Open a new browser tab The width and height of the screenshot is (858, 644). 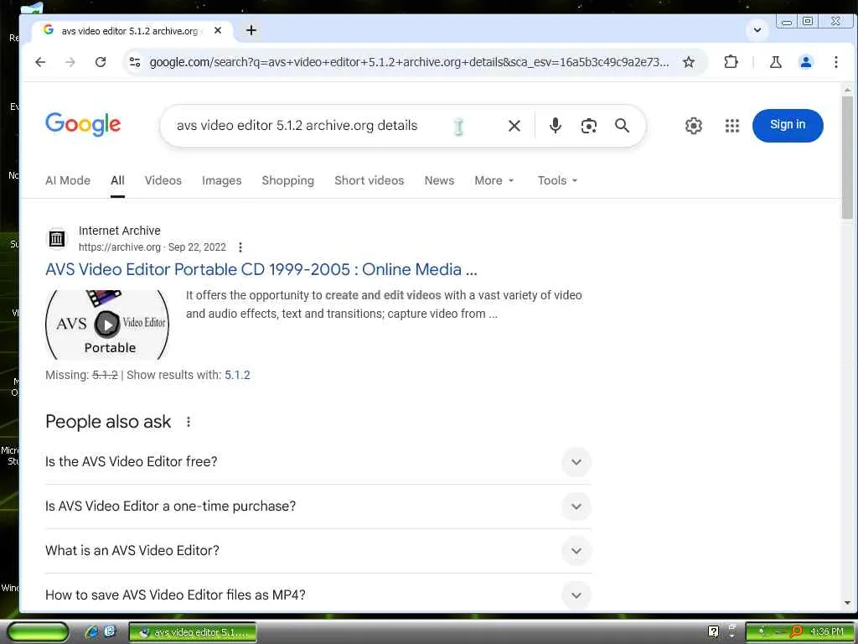[x=251, y=31]
